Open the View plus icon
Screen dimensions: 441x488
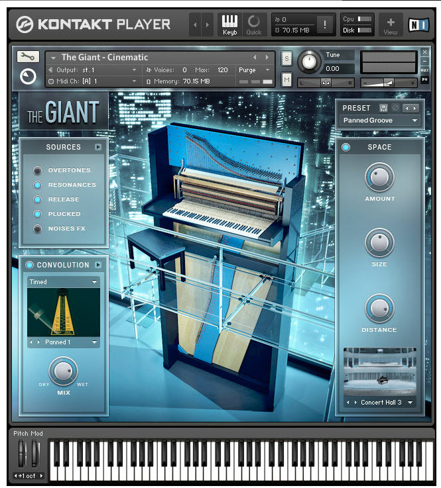pyautogui.click(x=390, y=26)
